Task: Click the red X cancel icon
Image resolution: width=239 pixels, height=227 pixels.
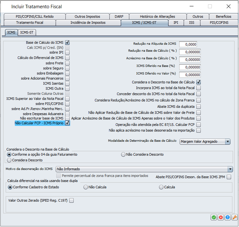Action: [x=221, y=217]
